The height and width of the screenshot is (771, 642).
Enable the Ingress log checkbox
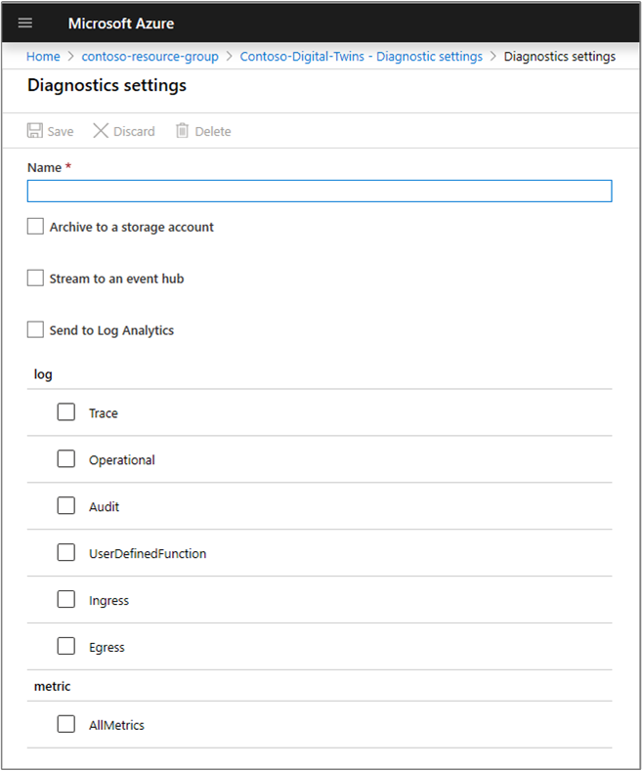coord(65,600)
